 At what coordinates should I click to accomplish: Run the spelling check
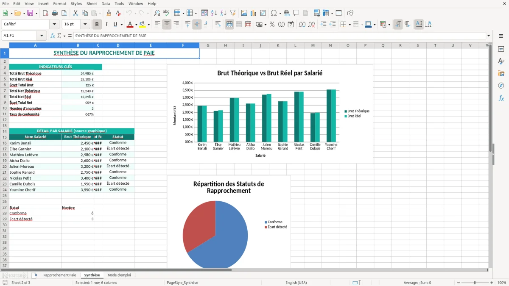point(166,13)
